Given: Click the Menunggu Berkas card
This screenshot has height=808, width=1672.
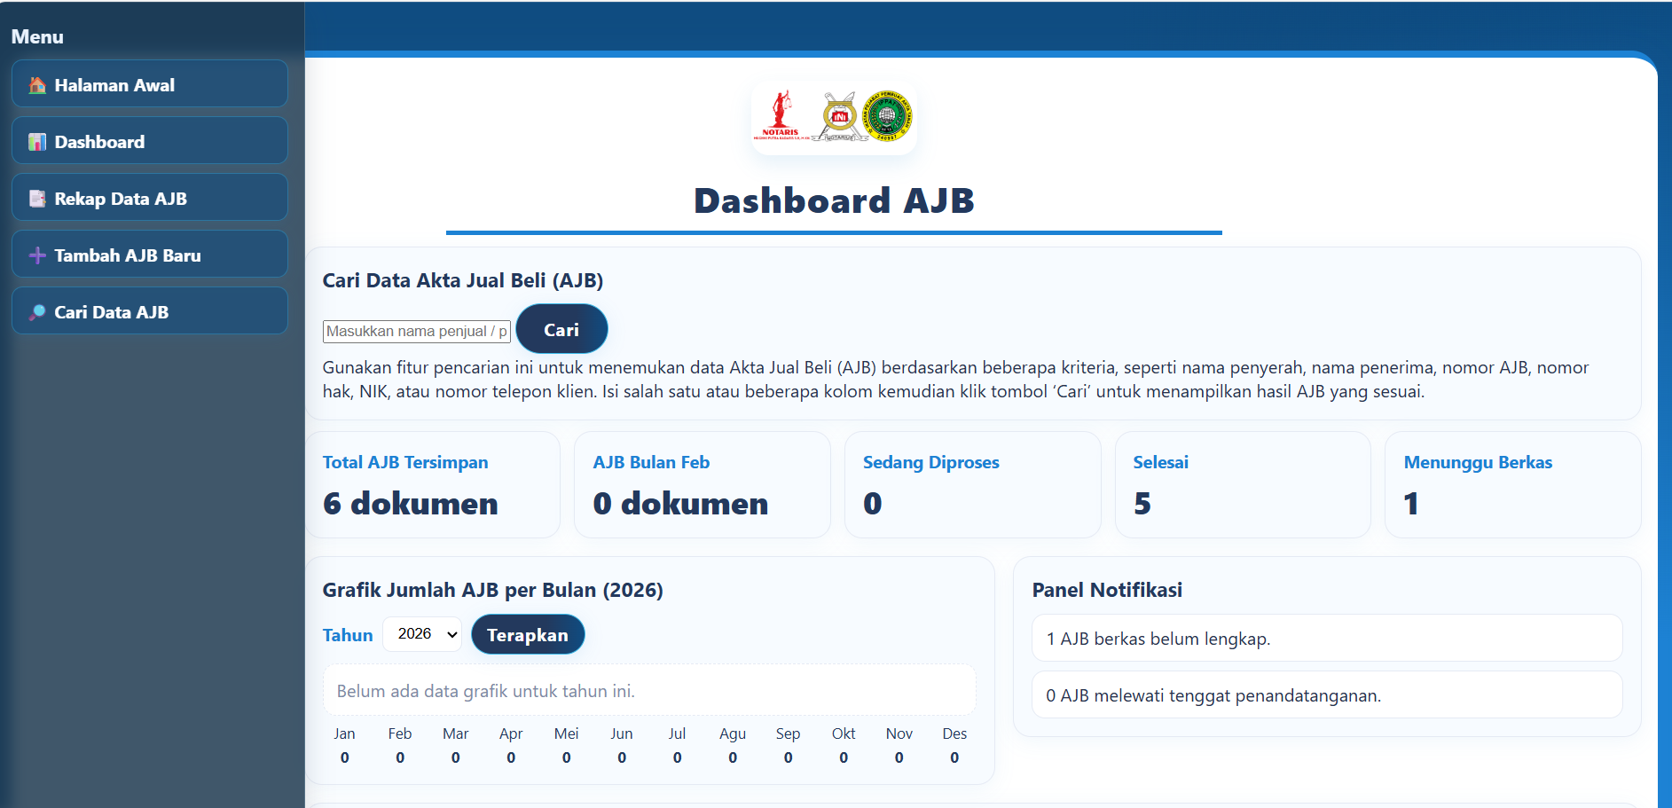Looking at the screenshot, I should tap(1512, 484).
